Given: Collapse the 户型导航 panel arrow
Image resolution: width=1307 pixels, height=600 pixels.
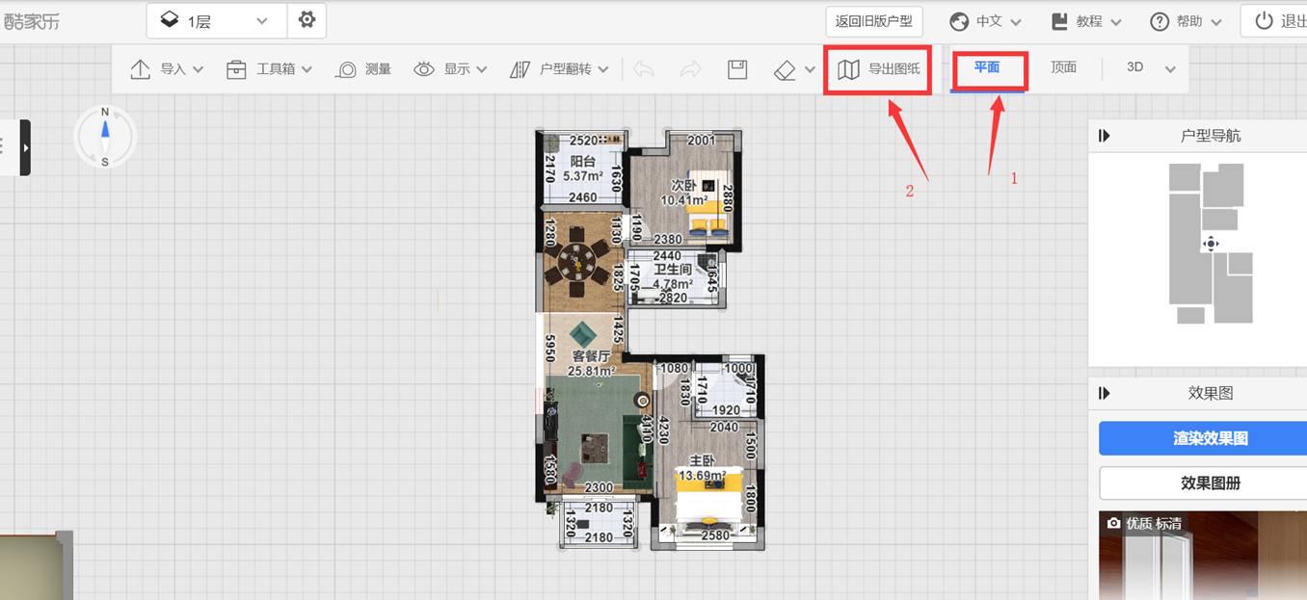Looking at the screenshot, I should (x=1105, y=136).
